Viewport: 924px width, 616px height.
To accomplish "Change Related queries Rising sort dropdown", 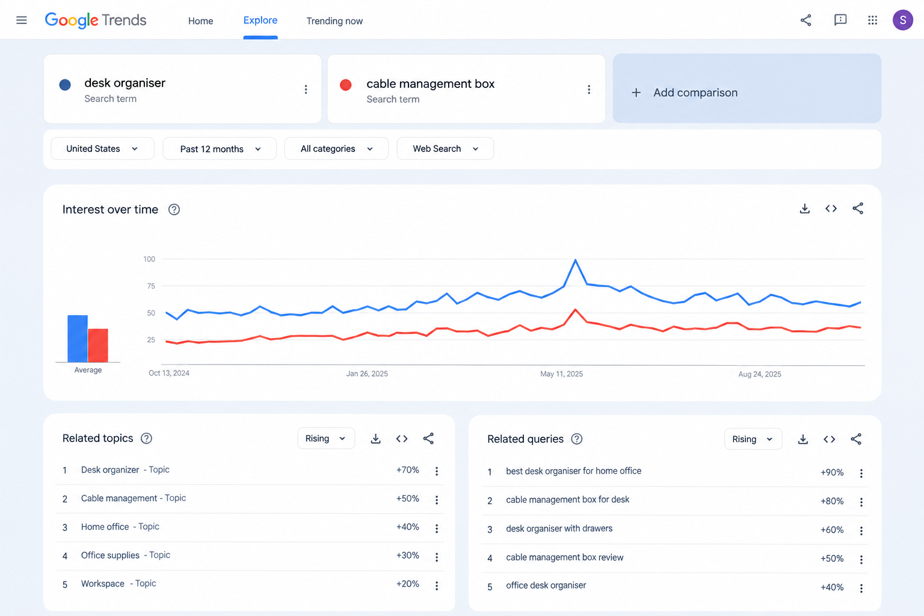I will [x=753, y=439].
